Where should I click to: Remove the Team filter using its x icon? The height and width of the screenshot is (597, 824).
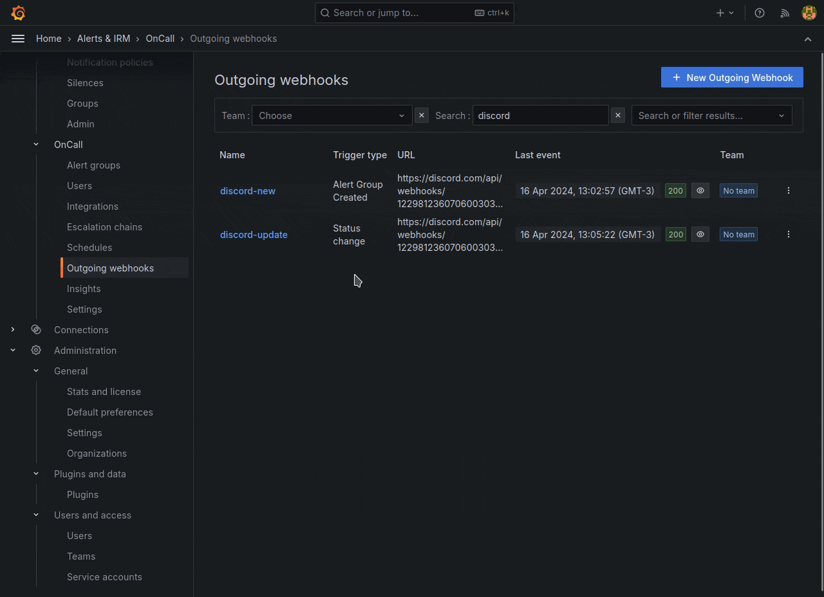(421, 115)
